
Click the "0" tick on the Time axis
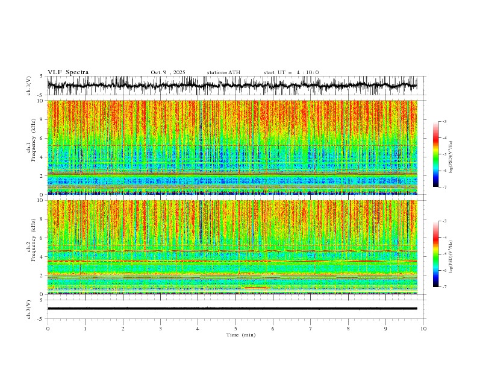(48, 329)
